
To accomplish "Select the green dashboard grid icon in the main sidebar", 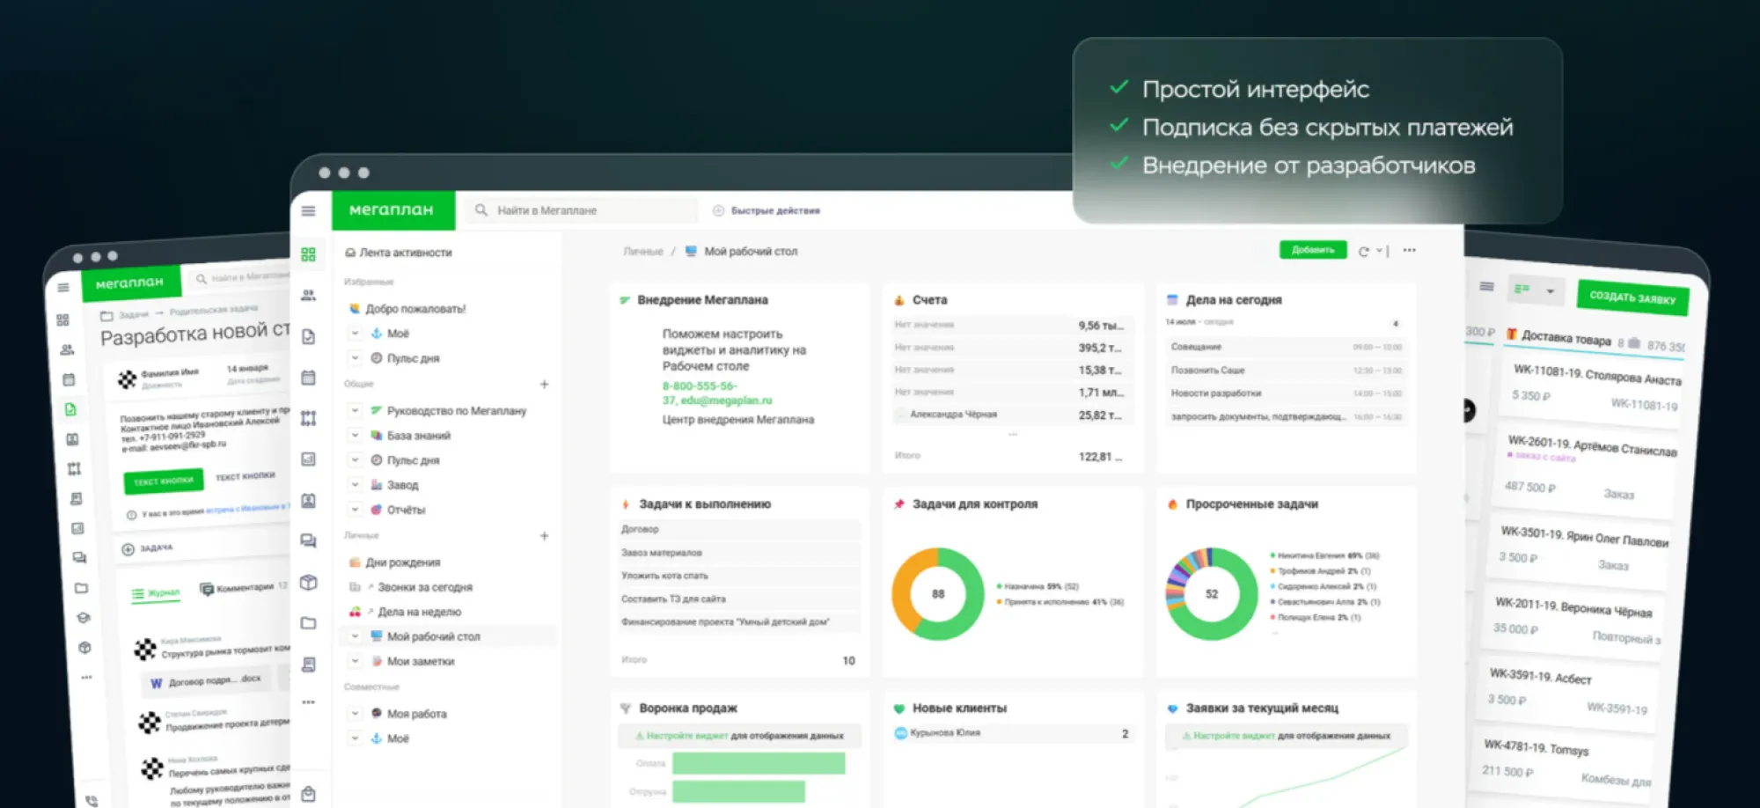I will pyautogui.click(x=308, y=254).
